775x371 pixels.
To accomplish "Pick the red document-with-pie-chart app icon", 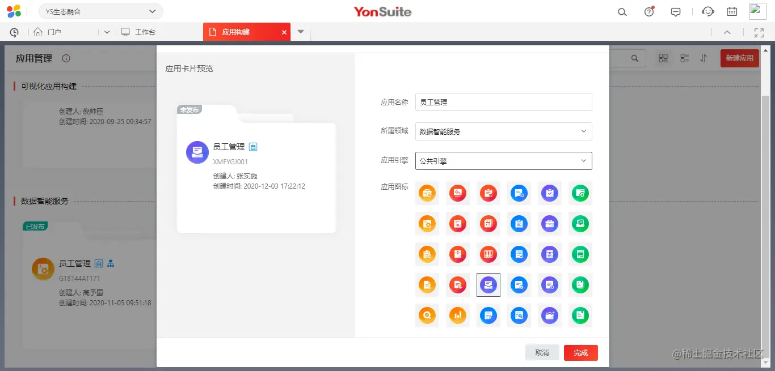I will pyautogui.click(x=458, y=285).
